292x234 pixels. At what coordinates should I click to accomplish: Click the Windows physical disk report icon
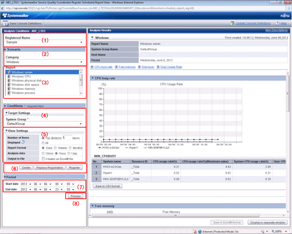pos(9,80)
